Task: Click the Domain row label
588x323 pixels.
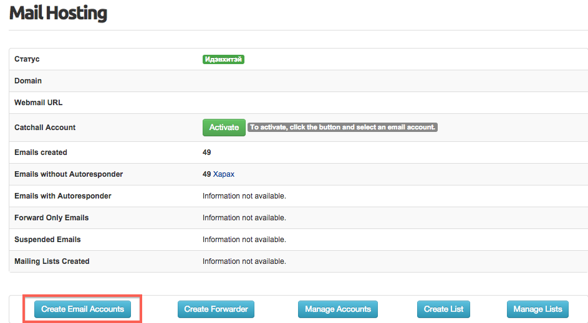Action: click(x=28, y=81)
